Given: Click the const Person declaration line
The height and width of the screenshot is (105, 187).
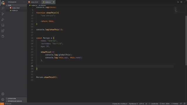Looking at the screenshot, I should point(45,38).
